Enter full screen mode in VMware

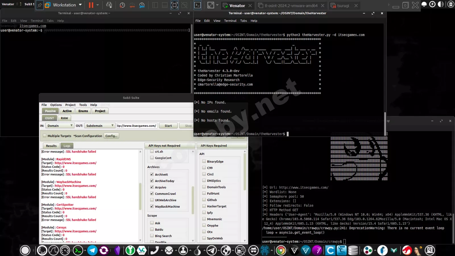[211, 5]
